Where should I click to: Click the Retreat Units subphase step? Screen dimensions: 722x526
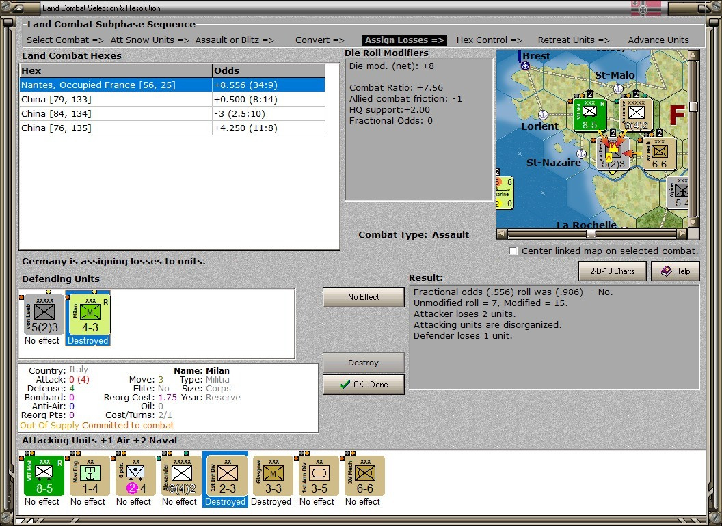(x=573, y=40)
